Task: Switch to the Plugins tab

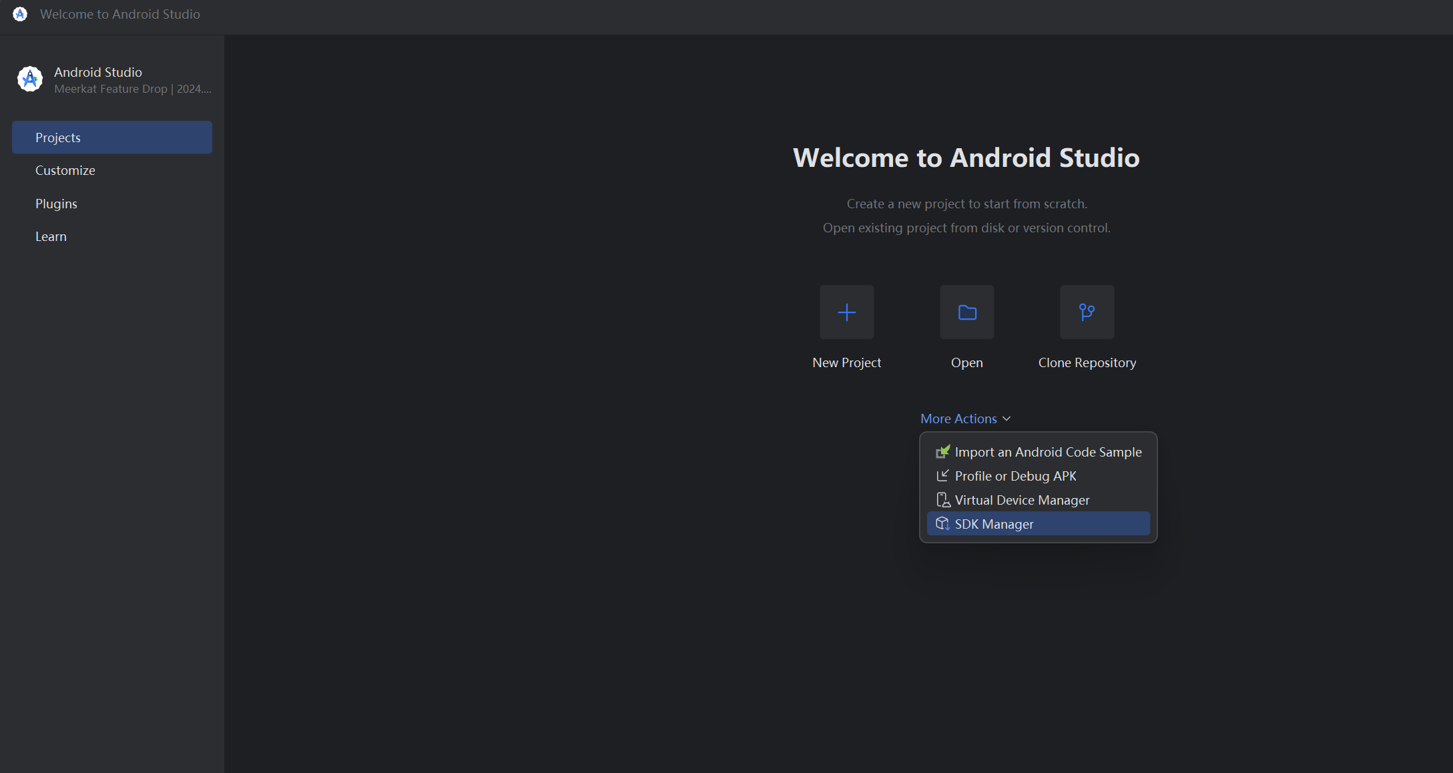Action: tap(56, 204)
